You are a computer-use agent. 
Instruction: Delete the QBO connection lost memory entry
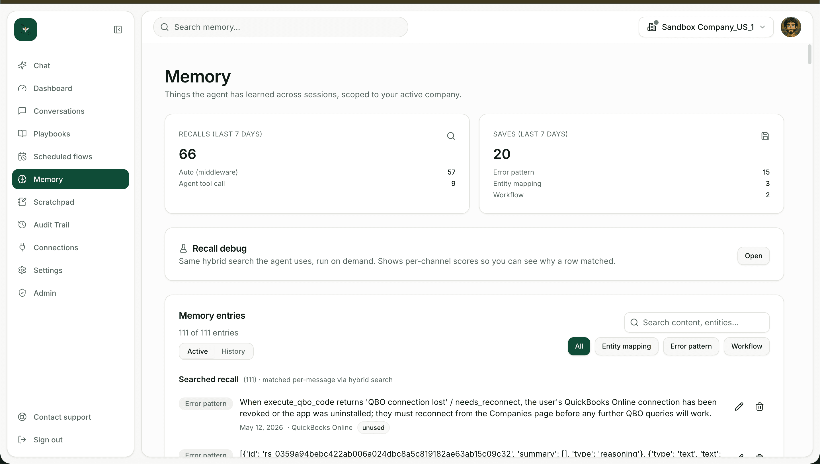pyautogui.click(x=760, y=407)
